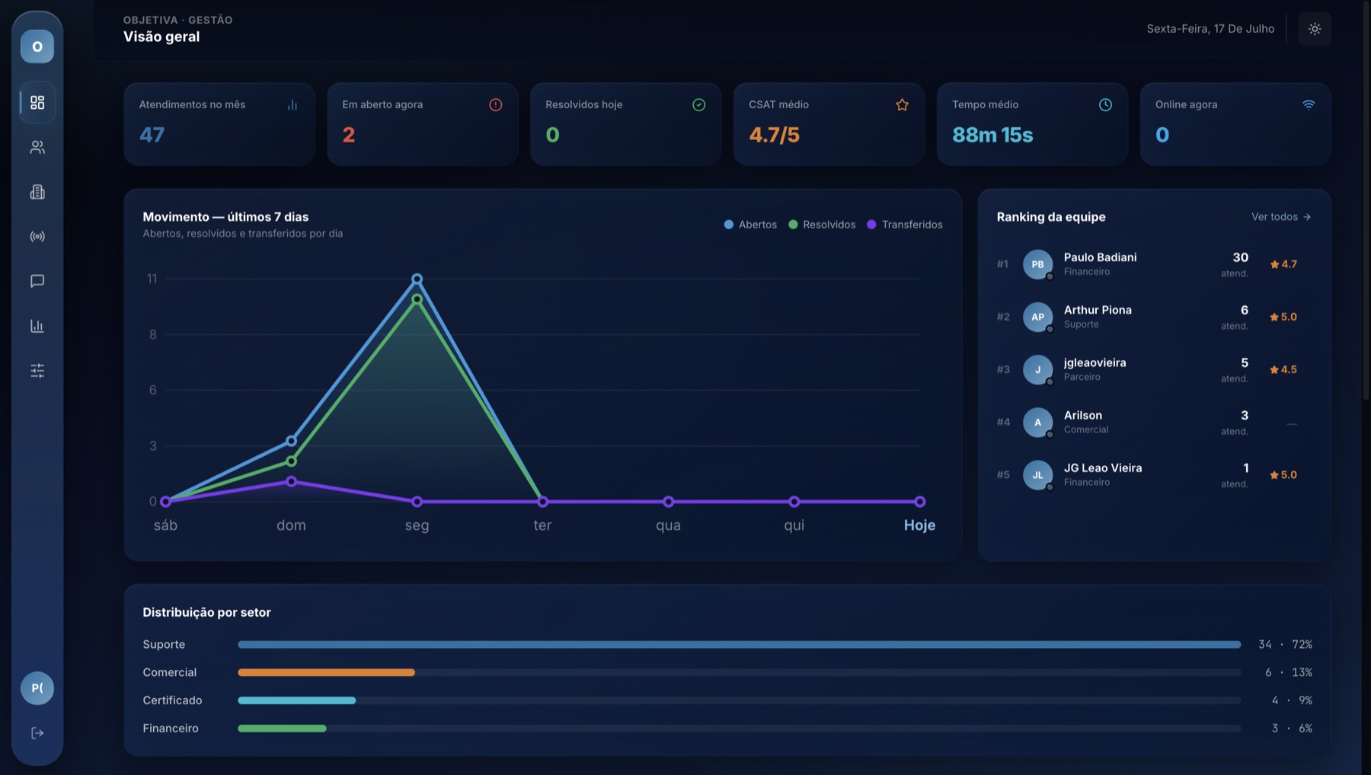The height and width of the screenshot is (775, 1371).
Task: Open the bar chart reports icon in sidebar
Action: click(x=37, y=326)
